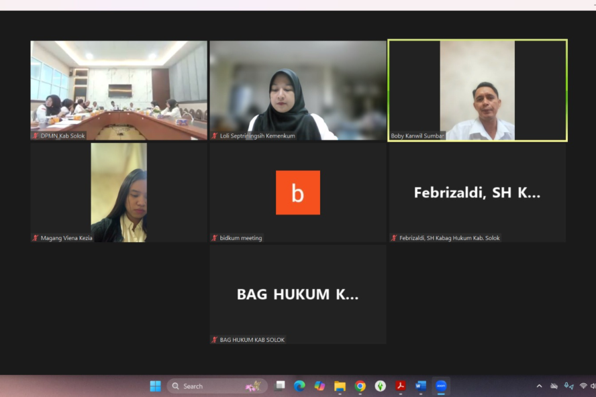
Task: Select the Febrizaldi, SH participant tile
Action: [477, 192]
